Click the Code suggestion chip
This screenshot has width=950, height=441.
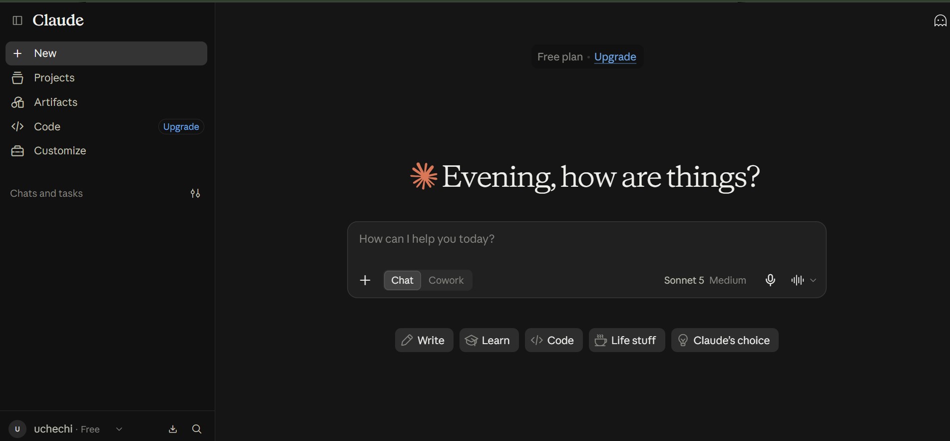click(x=553, y=340)
